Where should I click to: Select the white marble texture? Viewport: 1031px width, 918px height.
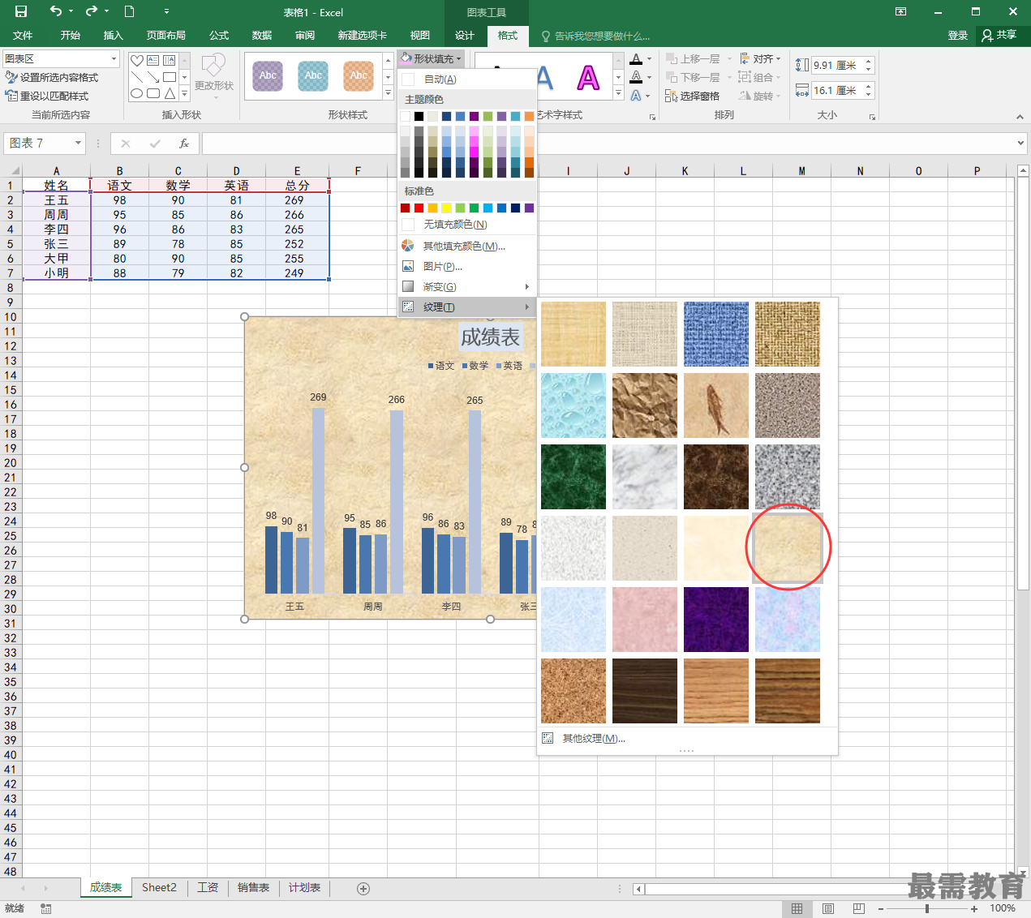pos(645,477)
